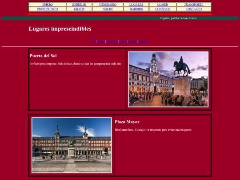
Task: Jump to the Sol anchor link
Action: point(94,41)
